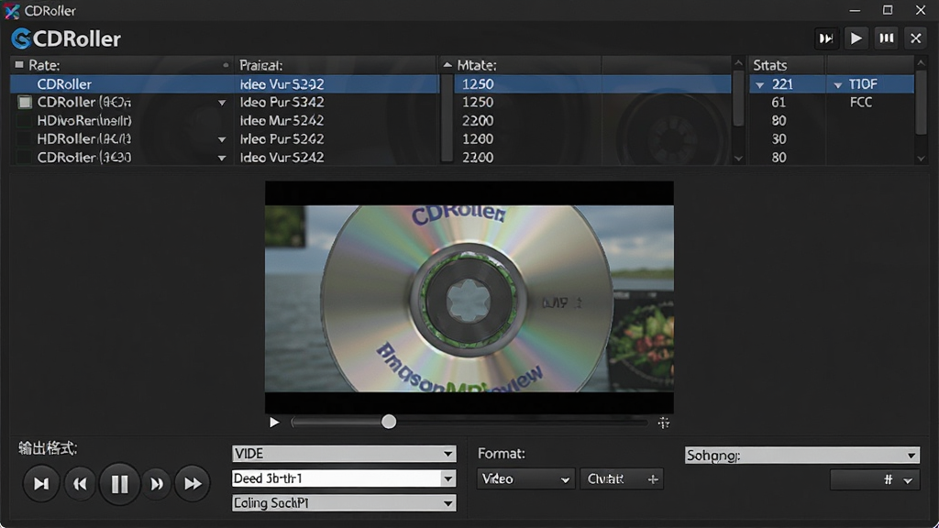Toggle checkbox for HDivoRer(nellr) row
The width and height of the screenshot is (939, 528).
coord(25,121)
